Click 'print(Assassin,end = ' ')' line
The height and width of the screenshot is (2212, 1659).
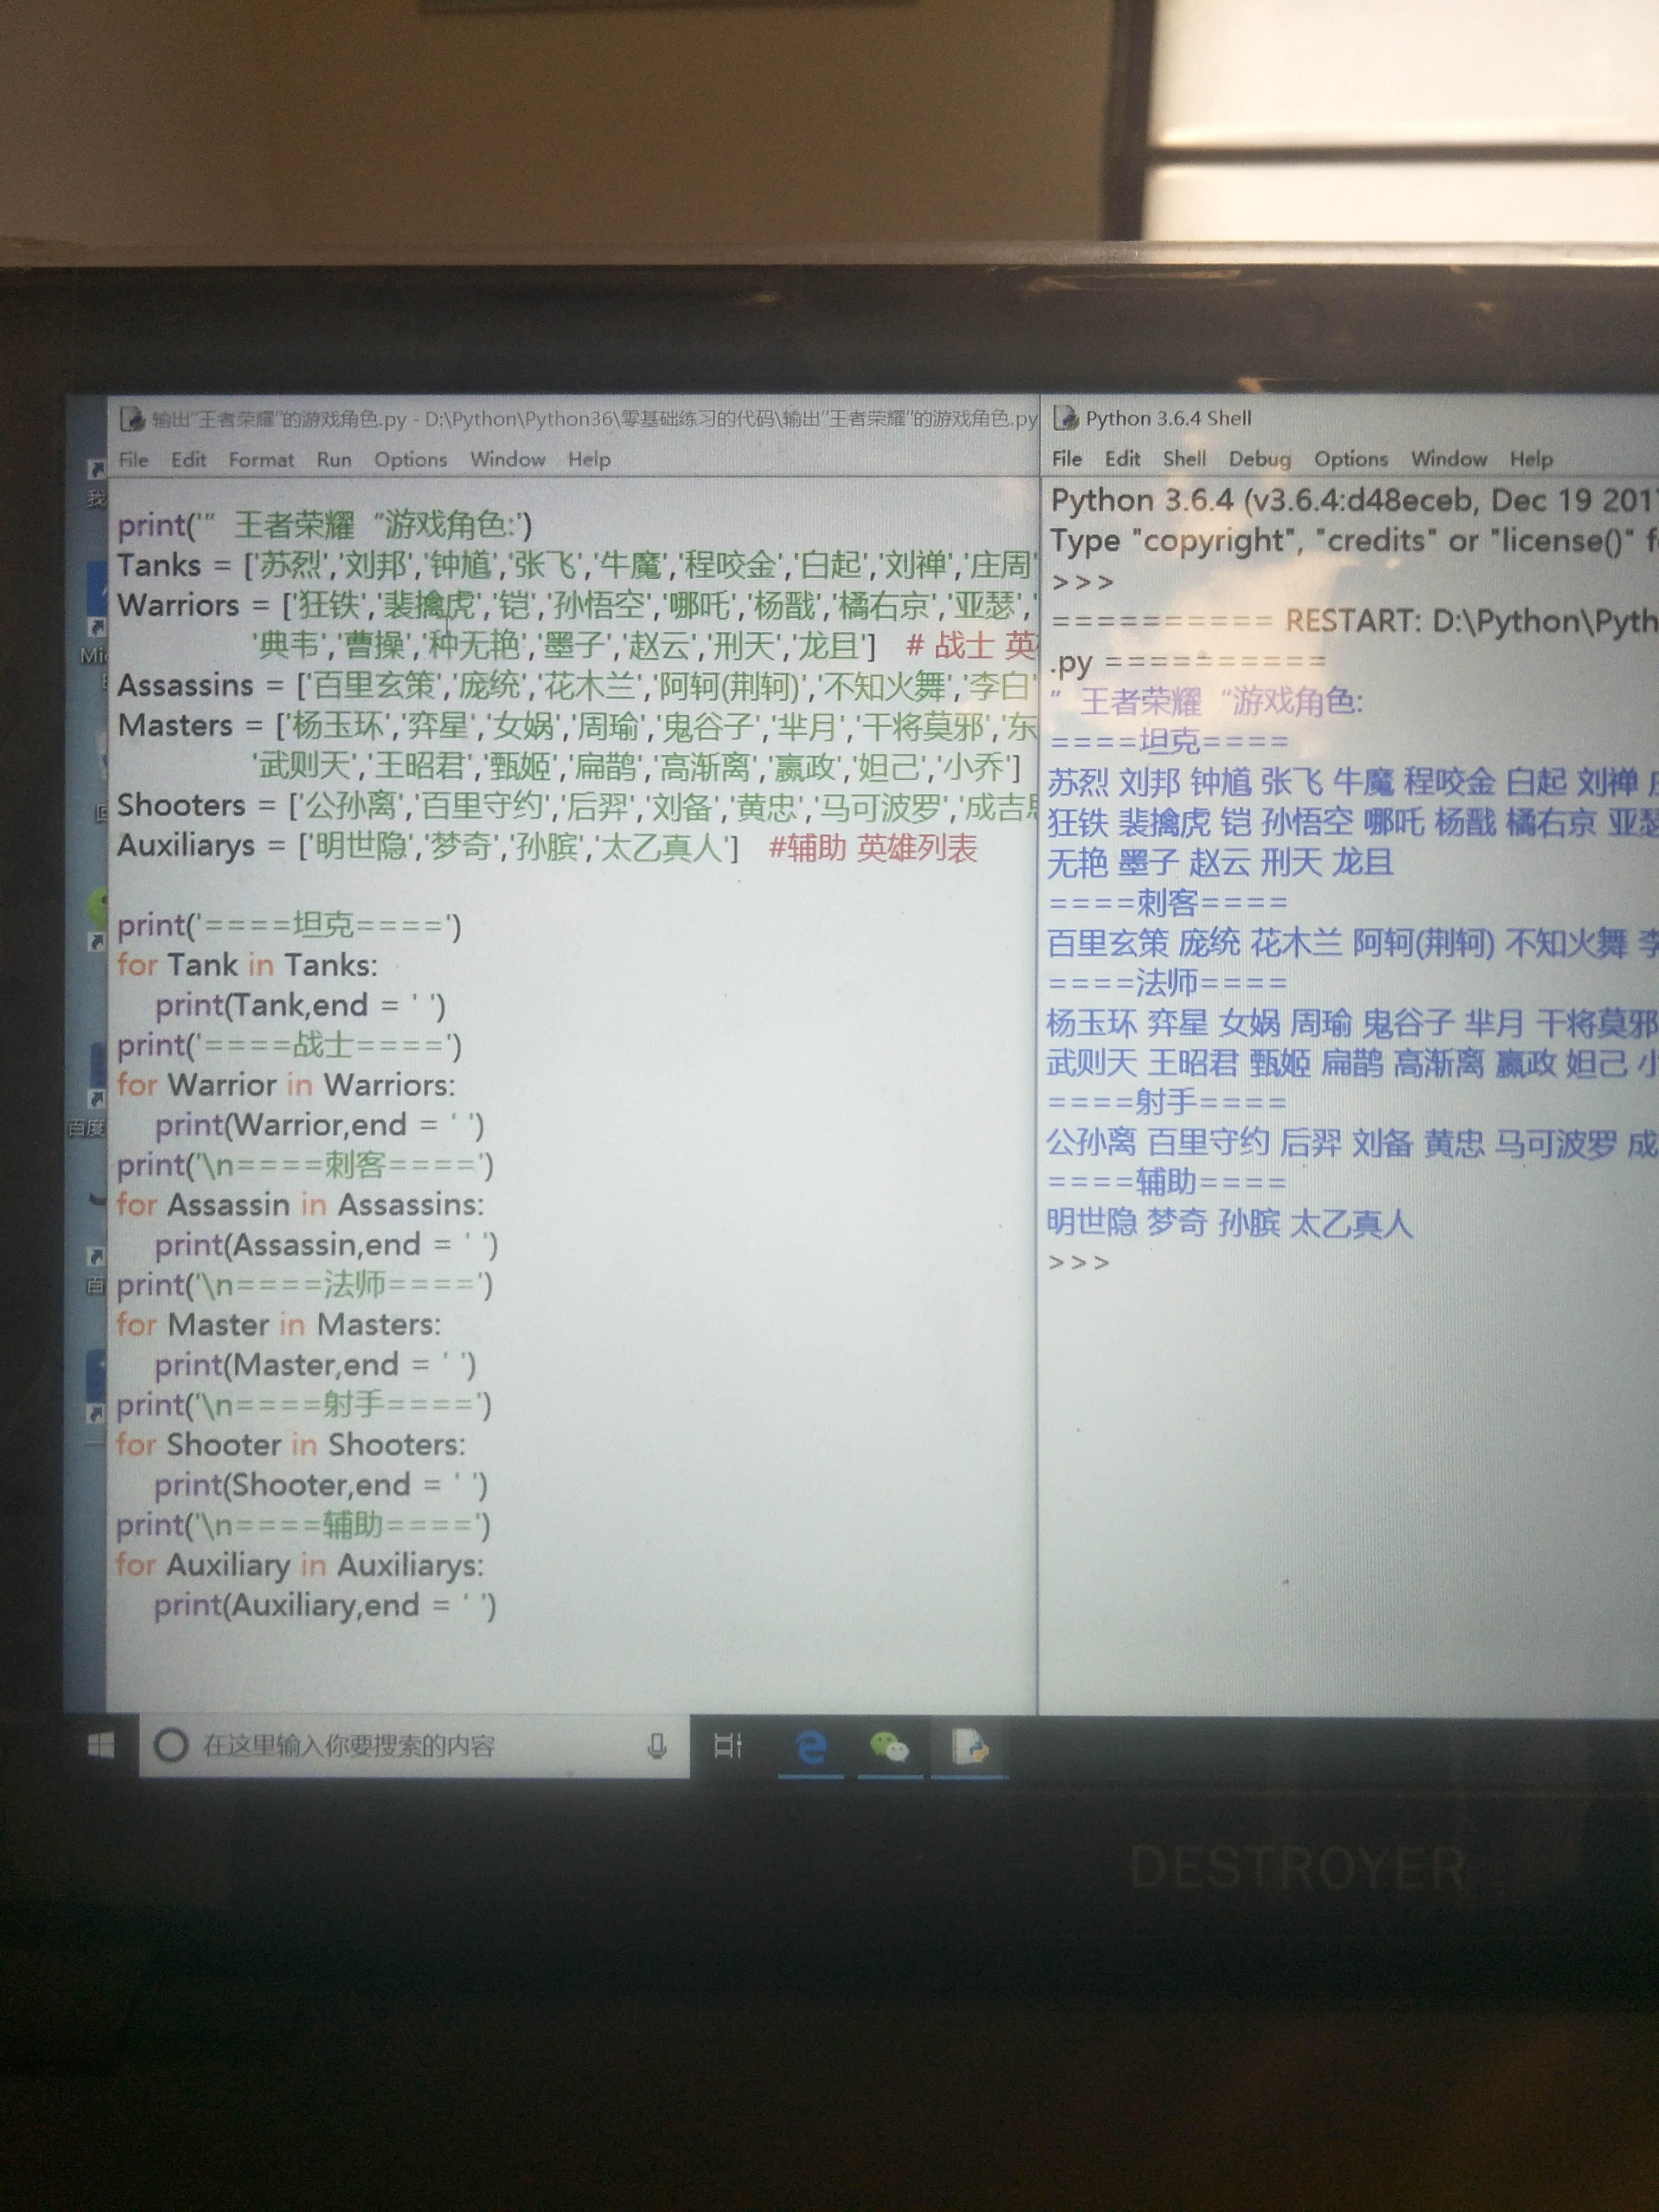click(x=326, y=1245)
